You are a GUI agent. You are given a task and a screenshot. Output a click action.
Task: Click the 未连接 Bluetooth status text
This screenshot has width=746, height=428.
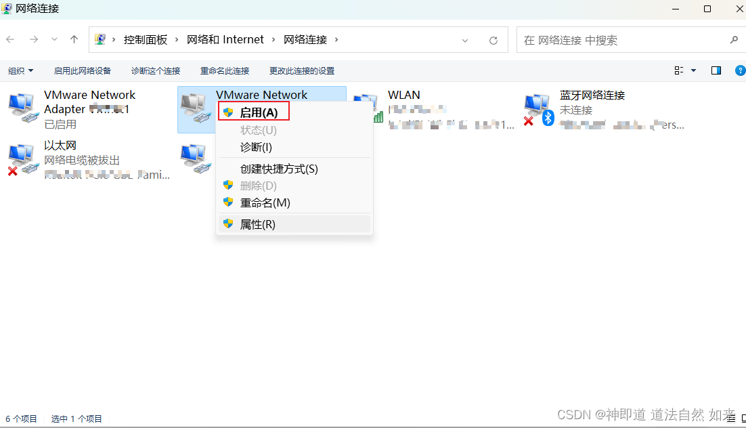tap(575, 110)
